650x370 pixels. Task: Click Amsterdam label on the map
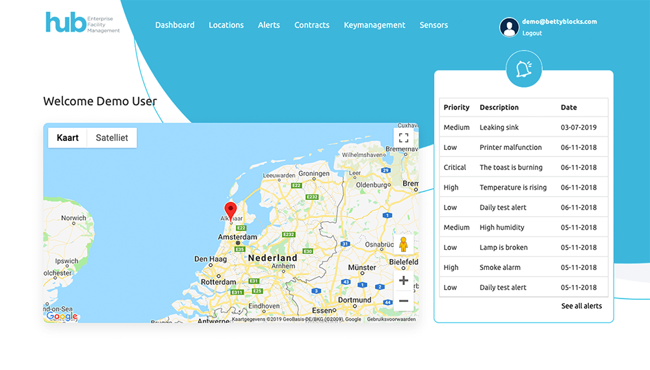[x=237, y=237]
